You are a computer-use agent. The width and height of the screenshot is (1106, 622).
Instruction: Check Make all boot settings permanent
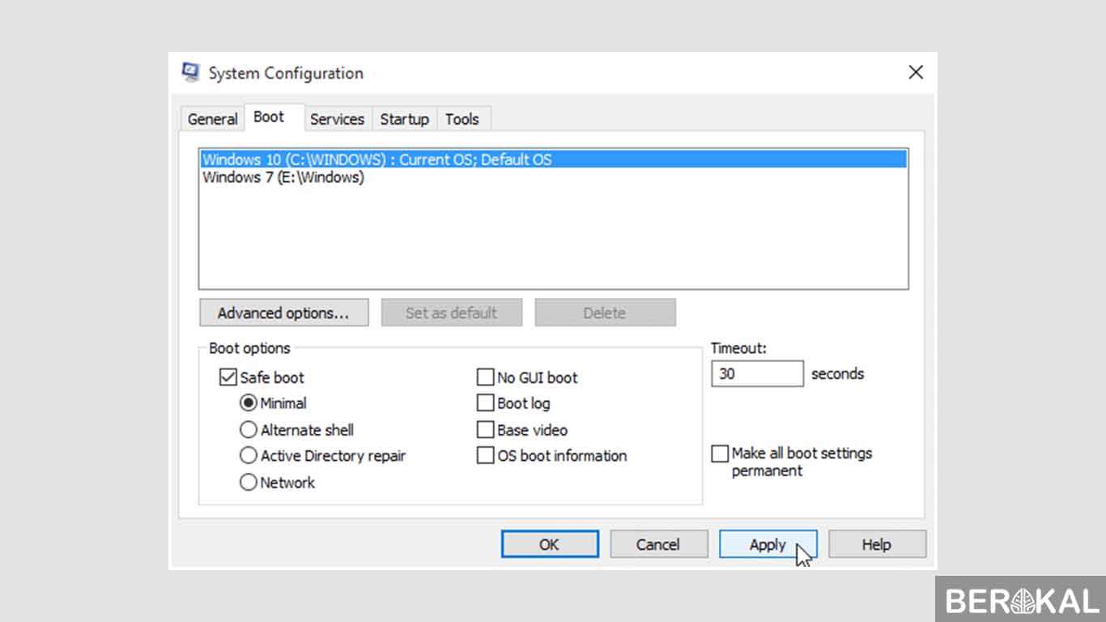tap(720, 454)
